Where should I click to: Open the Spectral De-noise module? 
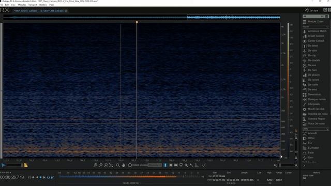click(315, 114)
